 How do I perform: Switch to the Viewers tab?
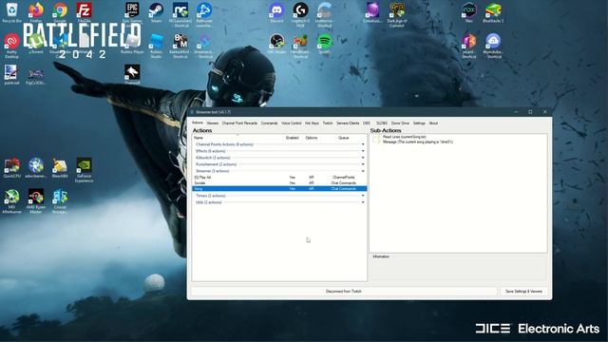(213, 123)
